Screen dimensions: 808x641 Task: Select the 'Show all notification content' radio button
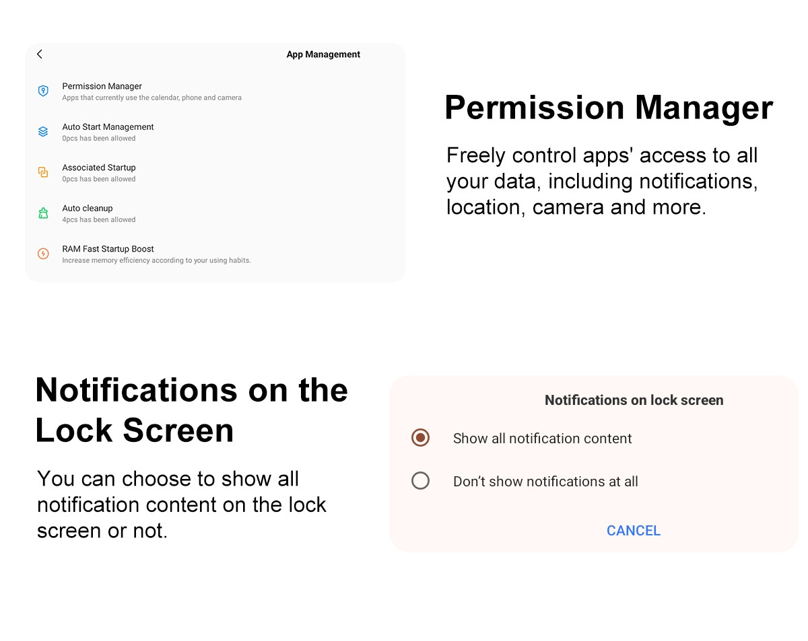(420, 438)
